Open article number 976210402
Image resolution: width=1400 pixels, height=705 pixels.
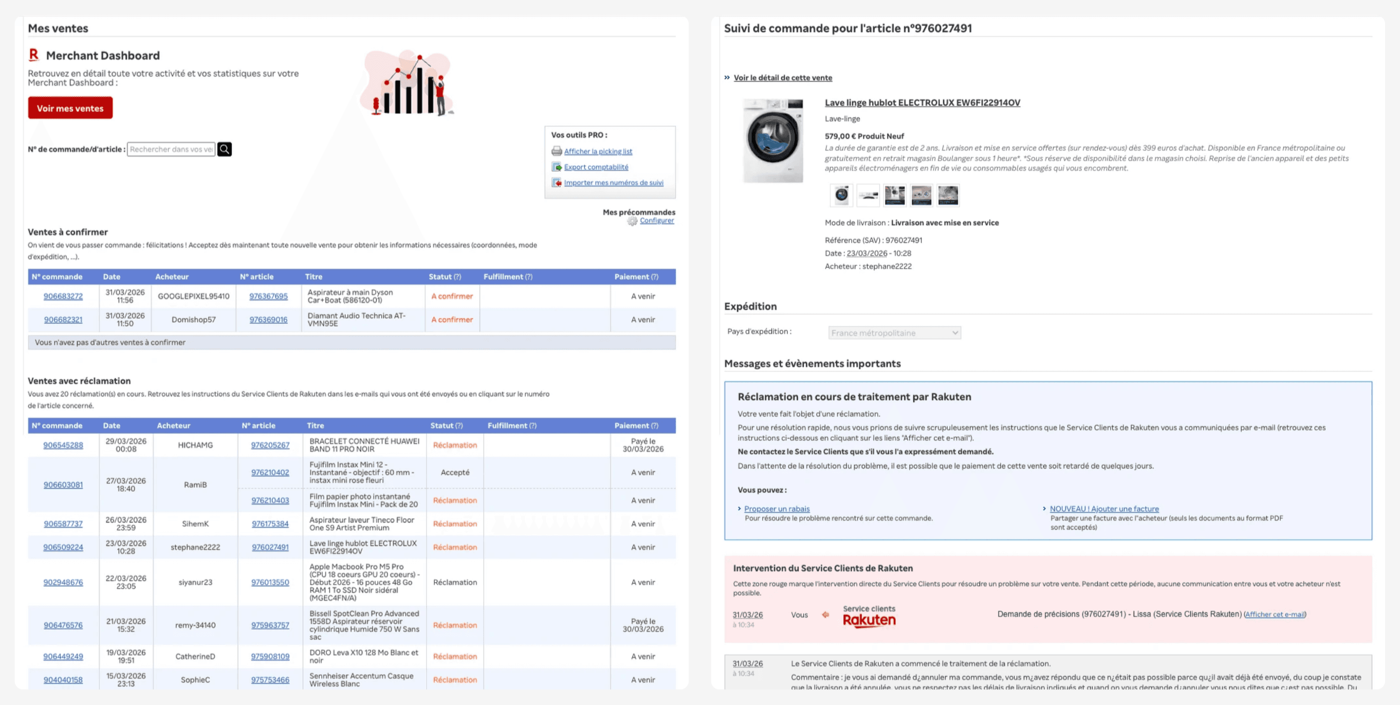point(270,472)
